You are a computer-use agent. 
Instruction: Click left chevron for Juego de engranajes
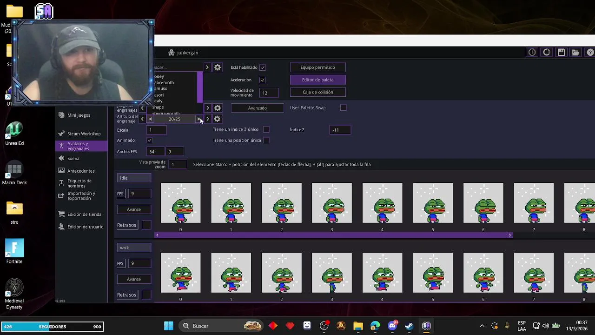coord(142,108)
